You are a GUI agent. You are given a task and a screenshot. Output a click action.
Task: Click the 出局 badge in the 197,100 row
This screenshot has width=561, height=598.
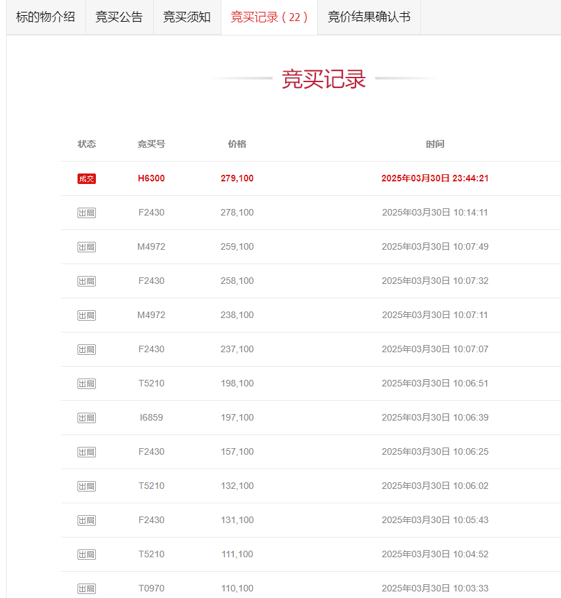pos(87,418)
